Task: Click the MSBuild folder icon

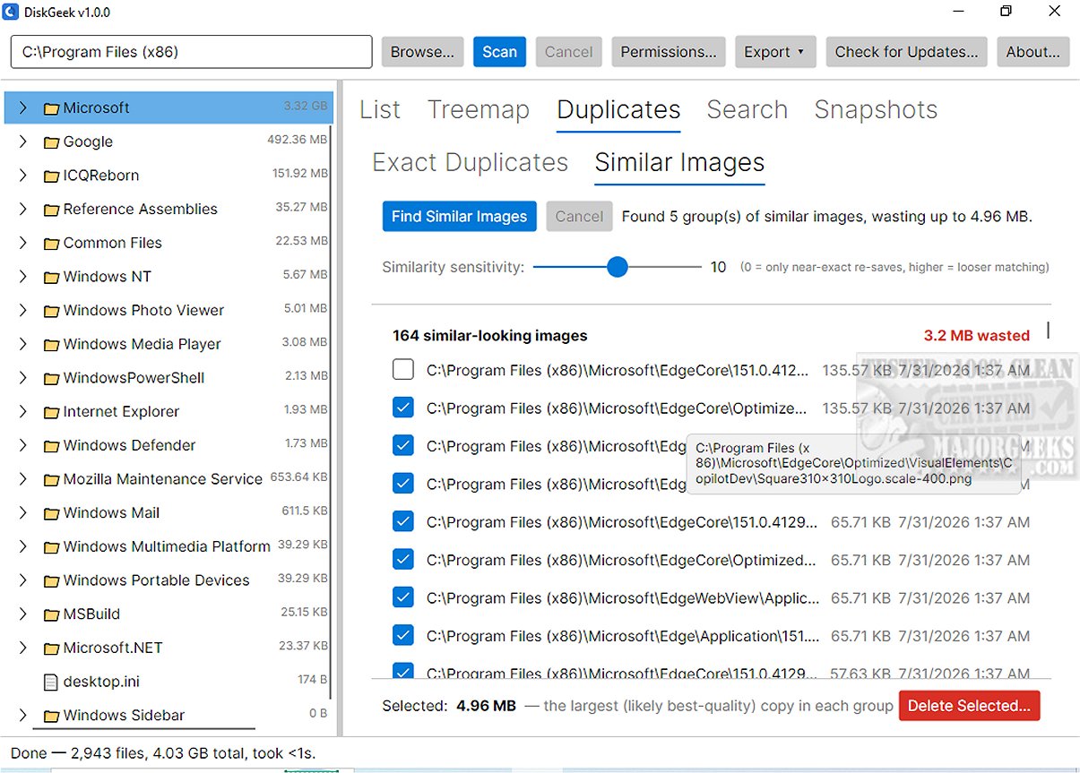Action: 51,614
